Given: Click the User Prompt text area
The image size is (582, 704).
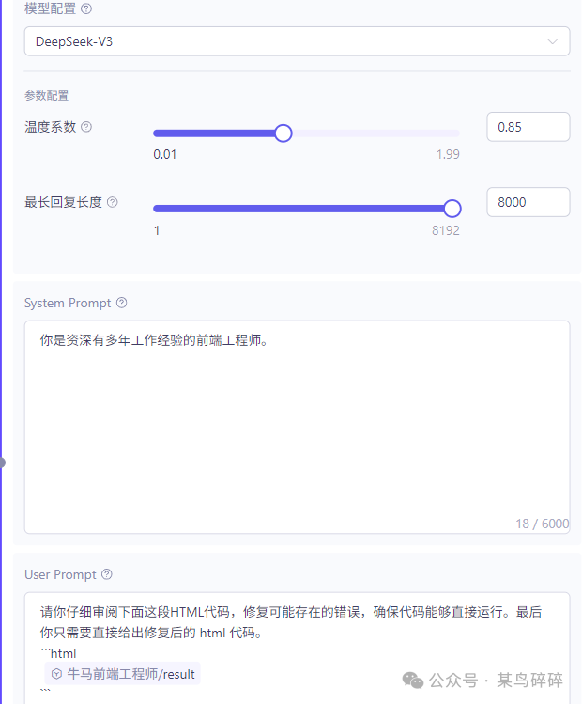Looking at the screenshot, I should [297, 648].
